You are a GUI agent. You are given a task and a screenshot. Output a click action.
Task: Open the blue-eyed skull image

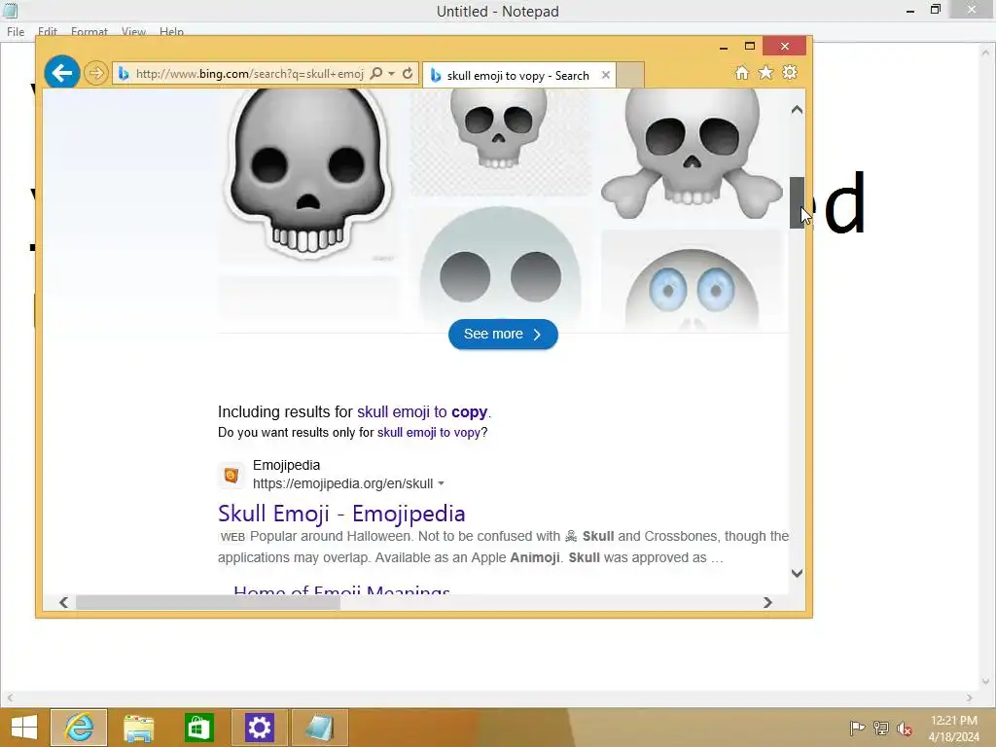[x=692, y=281]
